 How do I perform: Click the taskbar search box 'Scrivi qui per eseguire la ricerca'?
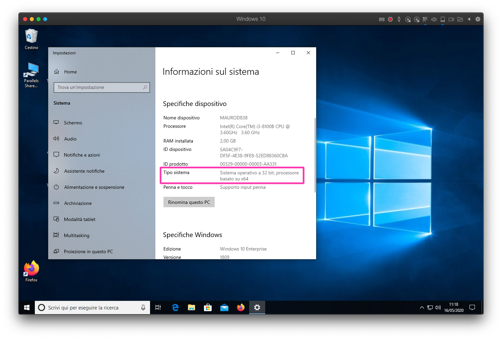point(92,307)
